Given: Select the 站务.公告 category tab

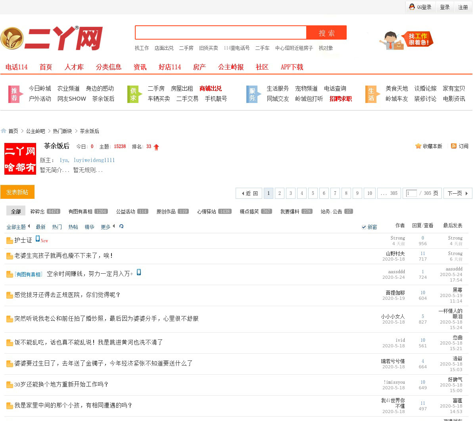Looking at the screenshot, I should (337, 211).
